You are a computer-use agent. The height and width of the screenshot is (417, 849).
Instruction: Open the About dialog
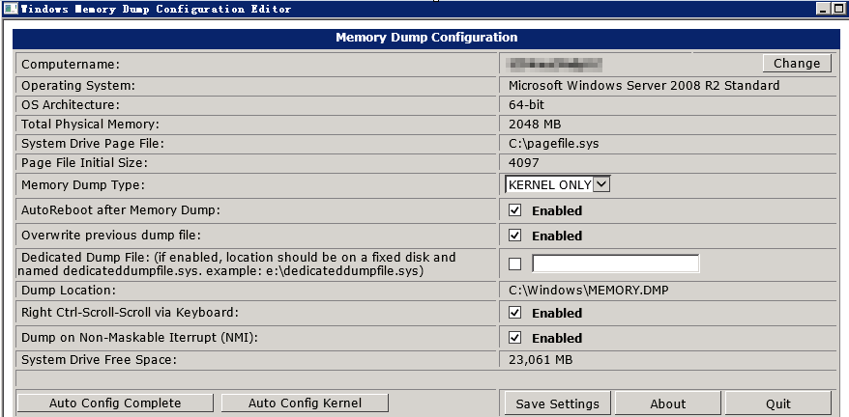pos(667,403)
